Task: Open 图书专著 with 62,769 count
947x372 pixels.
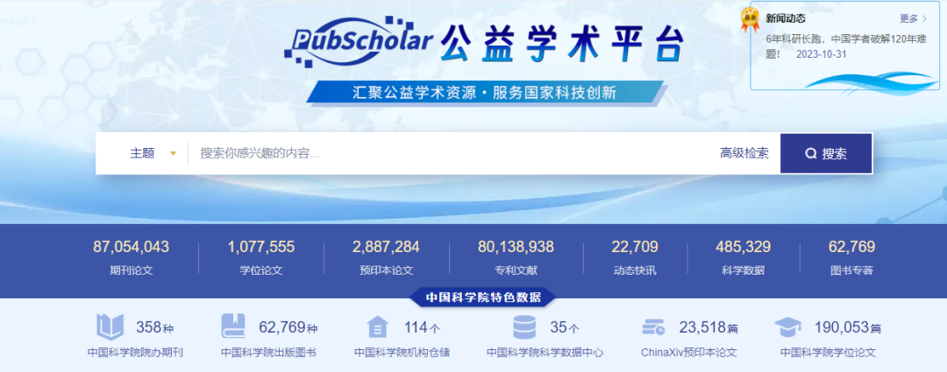Action: point(851,257)
